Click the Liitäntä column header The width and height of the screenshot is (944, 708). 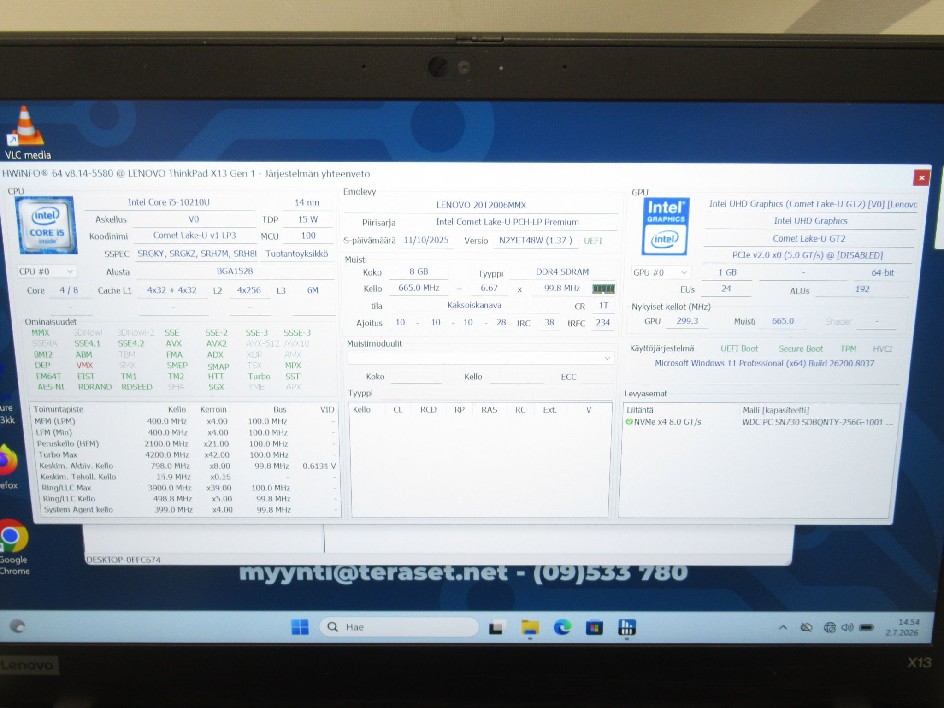(640, 410)
